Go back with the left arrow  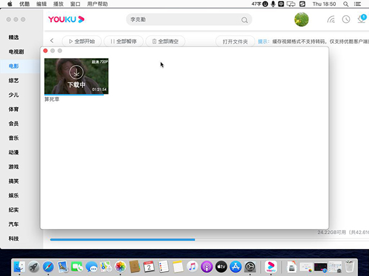[52, 41]
